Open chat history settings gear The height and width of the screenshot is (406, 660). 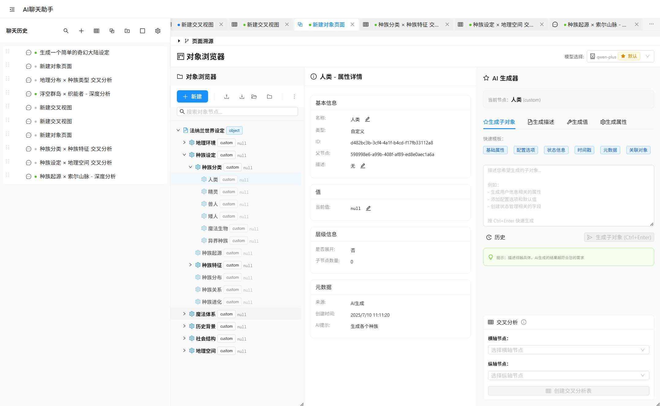pyautogui.click(x=158, y=31)
